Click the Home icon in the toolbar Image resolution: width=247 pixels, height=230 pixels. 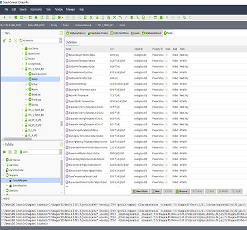click(x=36, y=17)
